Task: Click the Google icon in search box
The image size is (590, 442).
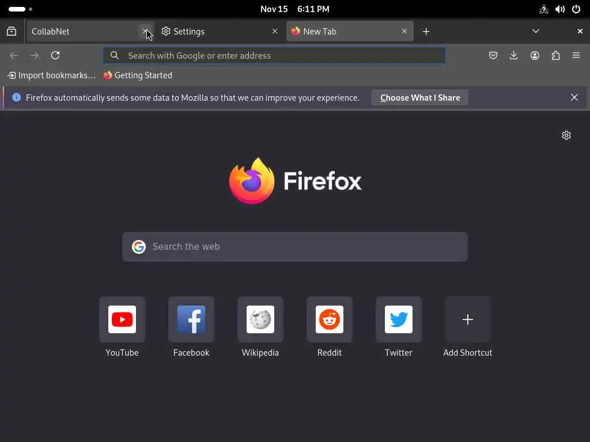Action: (x=139, y=247)
